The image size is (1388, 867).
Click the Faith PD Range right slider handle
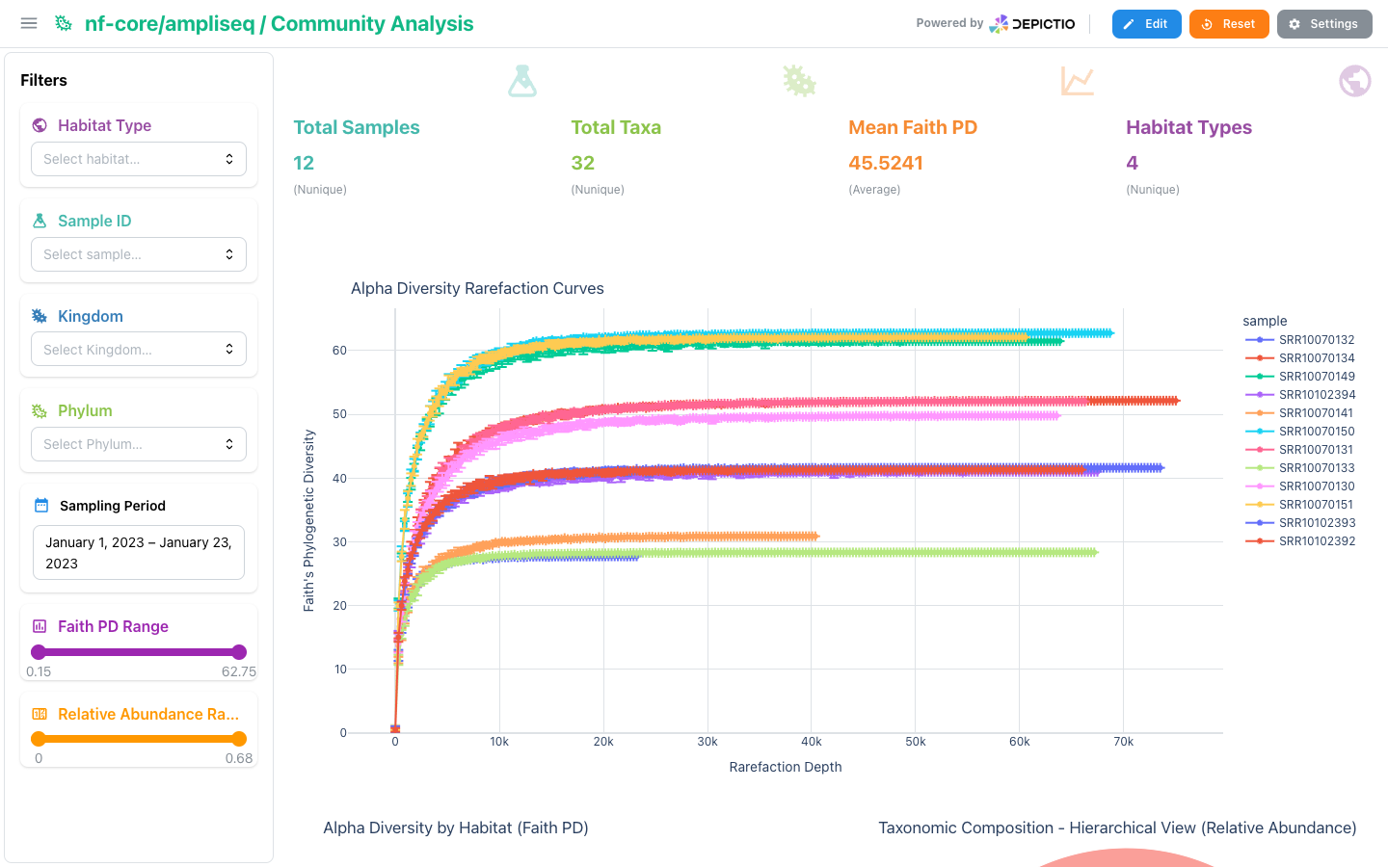pos(239,652)
